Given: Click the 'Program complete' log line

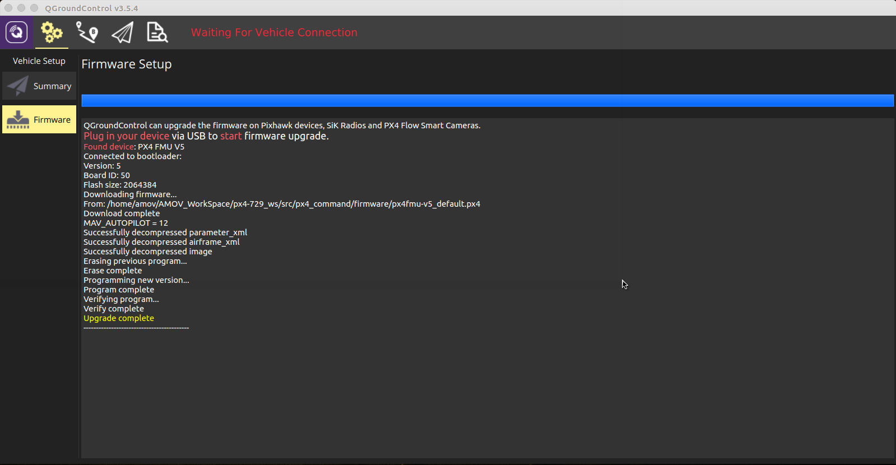Looking at the screenshot, I should point(119,290).
